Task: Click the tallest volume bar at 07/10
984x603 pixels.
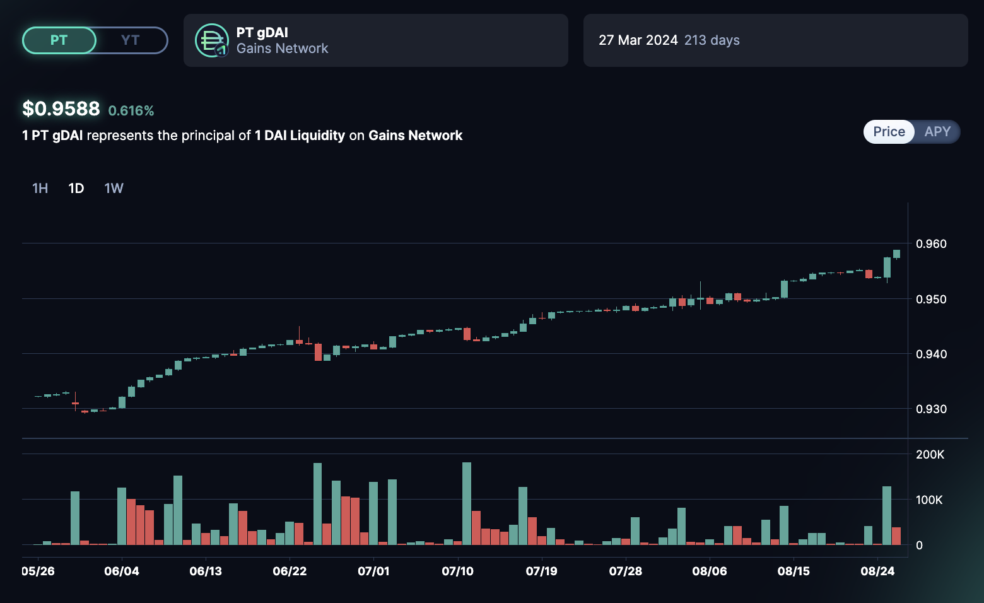Action: (x=467, y=503)
